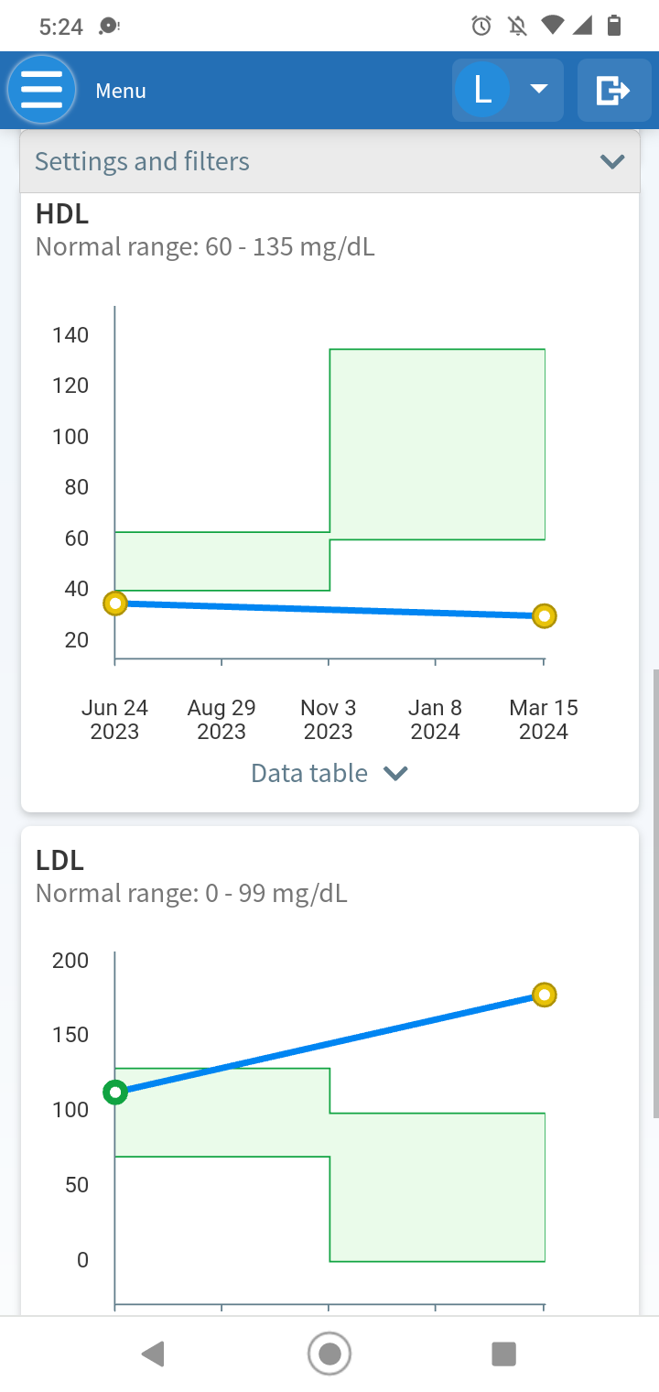Click the page scrollbar on right edge
Image resolution: width=659 pixels, height=1392 pixels.
[x=655, y=894]
